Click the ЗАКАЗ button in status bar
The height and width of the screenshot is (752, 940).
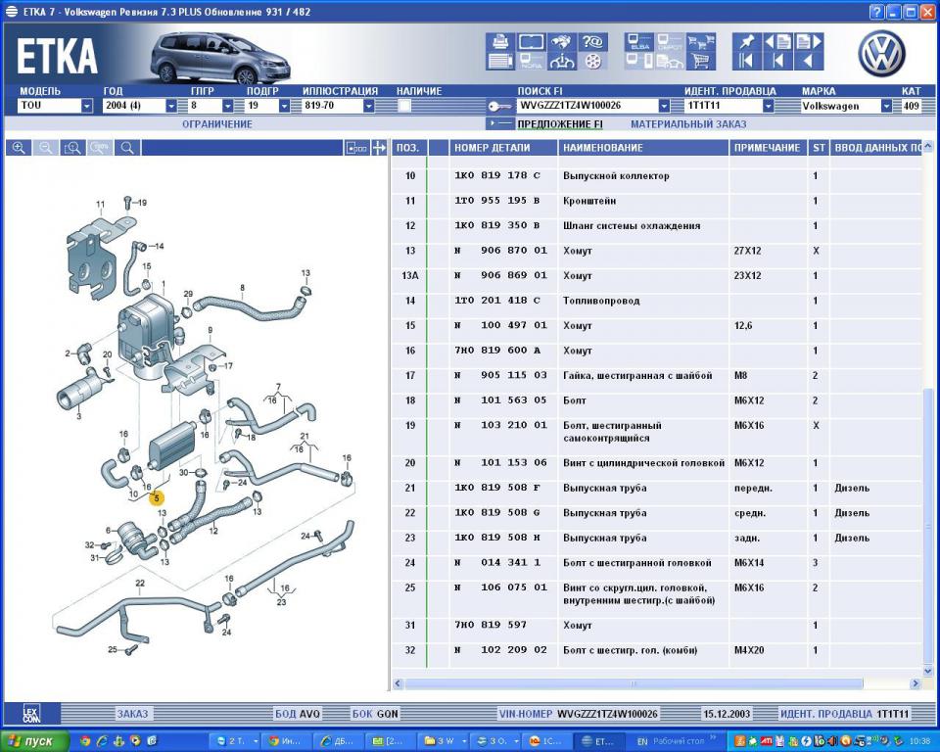(132, 714)
